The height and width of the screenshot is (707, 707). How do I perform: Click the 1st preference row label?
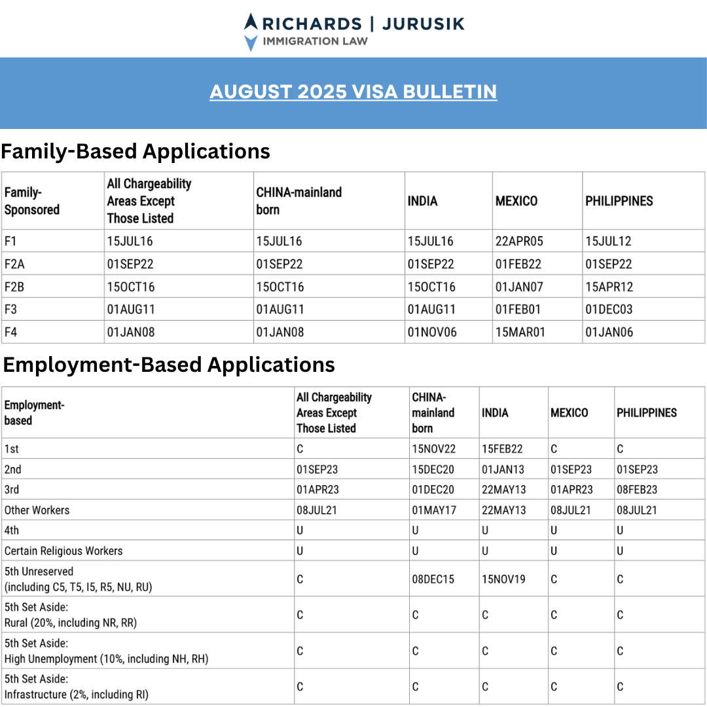(11, 449)
